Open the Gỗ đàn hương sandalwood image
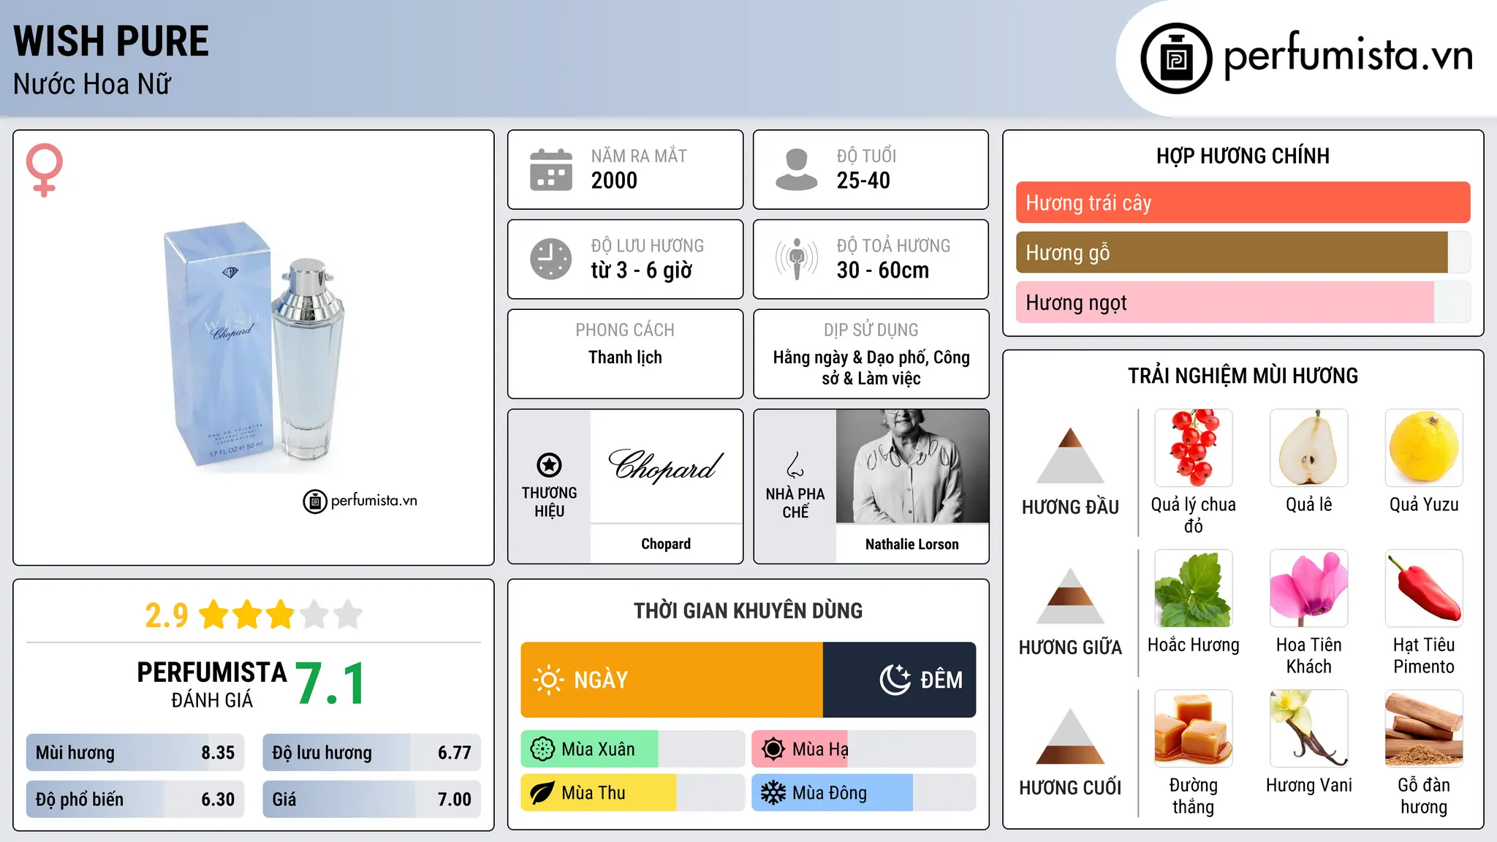 pos(1424,729)
